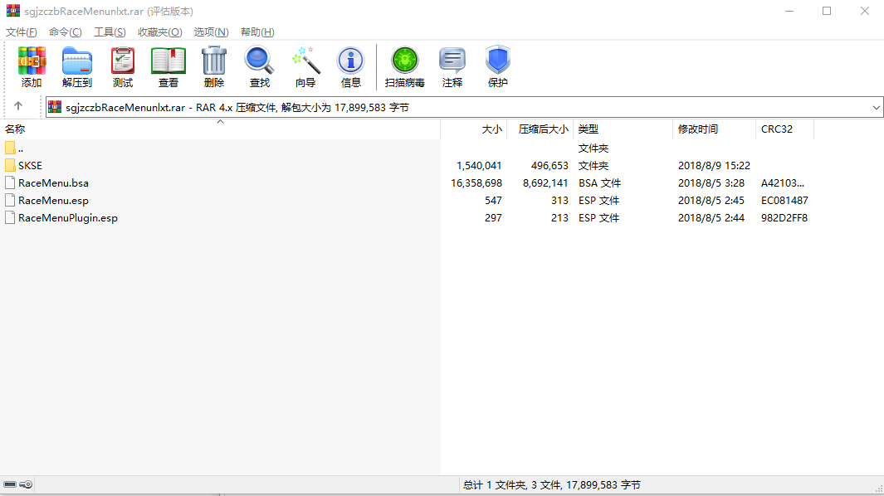Click the address bar archive path field
The image size is (884, 496).
[464, 107]
